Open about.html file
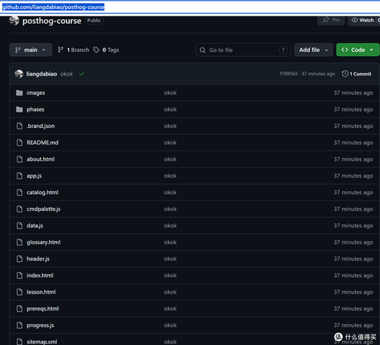 click(x=40, y=159)
